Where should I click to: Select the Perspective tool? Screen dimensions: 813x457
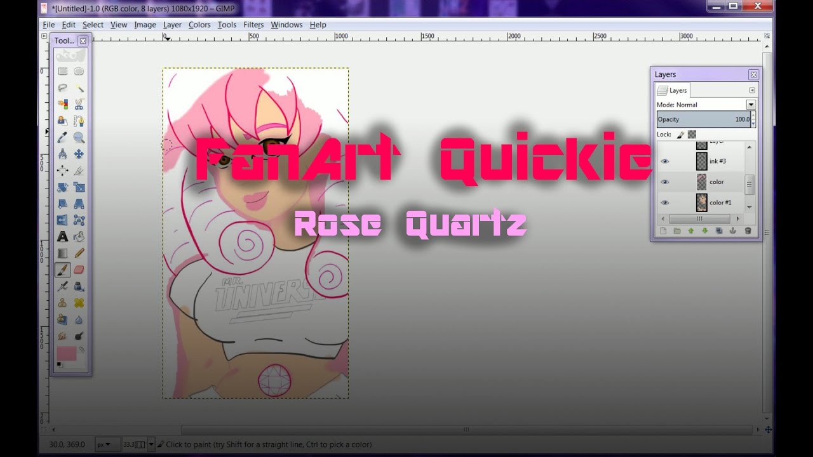(x=79, y=204)
